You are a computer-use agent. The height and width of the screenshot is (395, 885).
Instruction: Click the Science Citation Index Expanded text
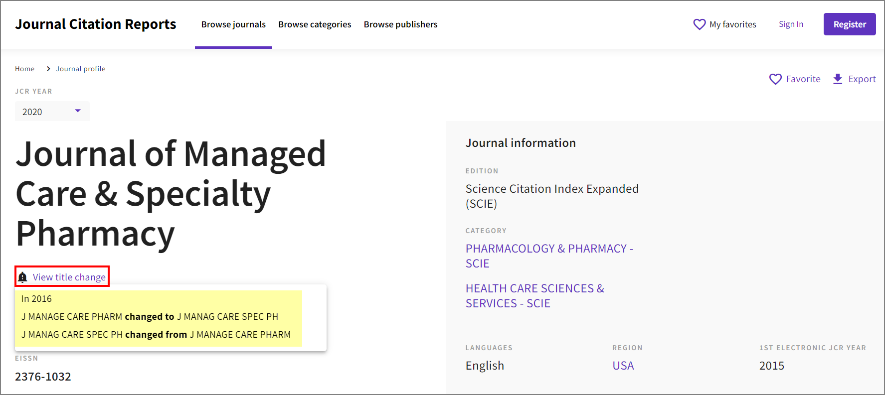click(x=552, y=196)
